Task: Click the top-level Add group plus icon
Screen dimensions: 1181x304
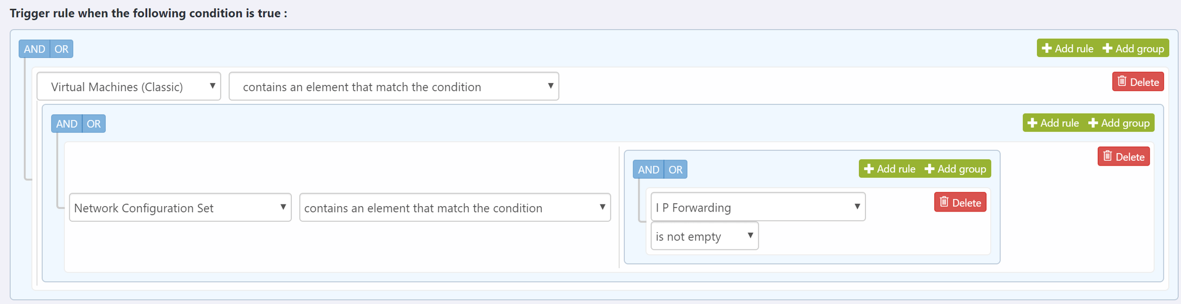Action: coord(1107,49)
